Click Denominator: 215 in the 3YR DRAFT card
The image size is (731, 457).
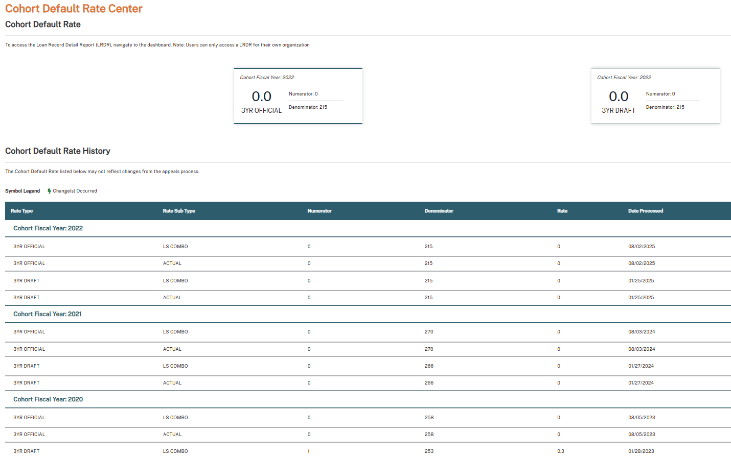pyautogui.click(x=665, y=107)
